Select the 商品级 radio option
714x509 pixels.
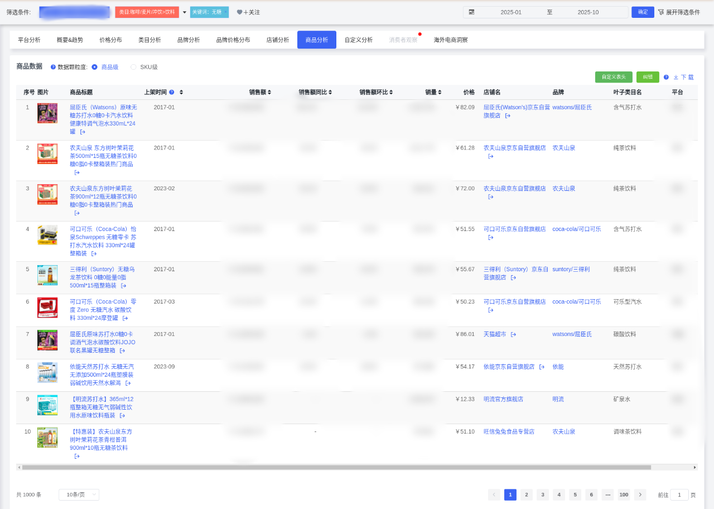click(x=94, y=67)
